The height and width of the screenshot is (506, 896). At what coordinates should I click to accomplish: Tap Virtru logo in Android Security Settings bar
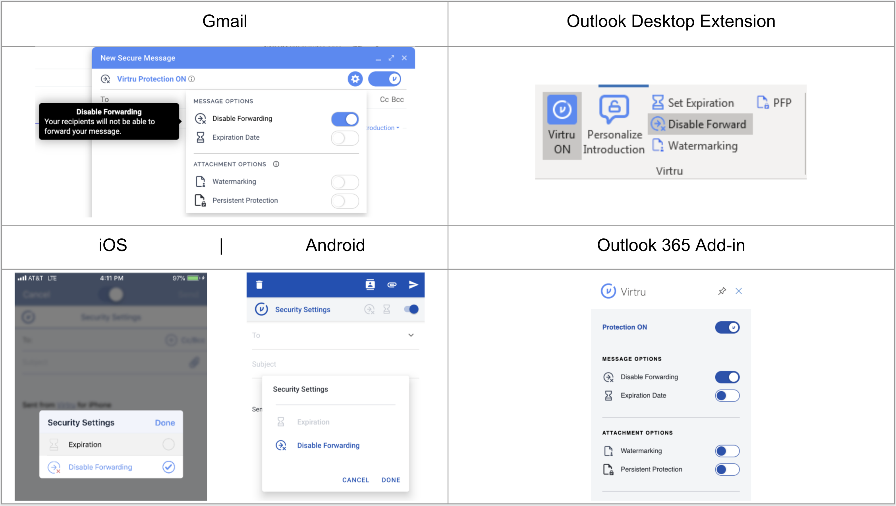[261, 309]
